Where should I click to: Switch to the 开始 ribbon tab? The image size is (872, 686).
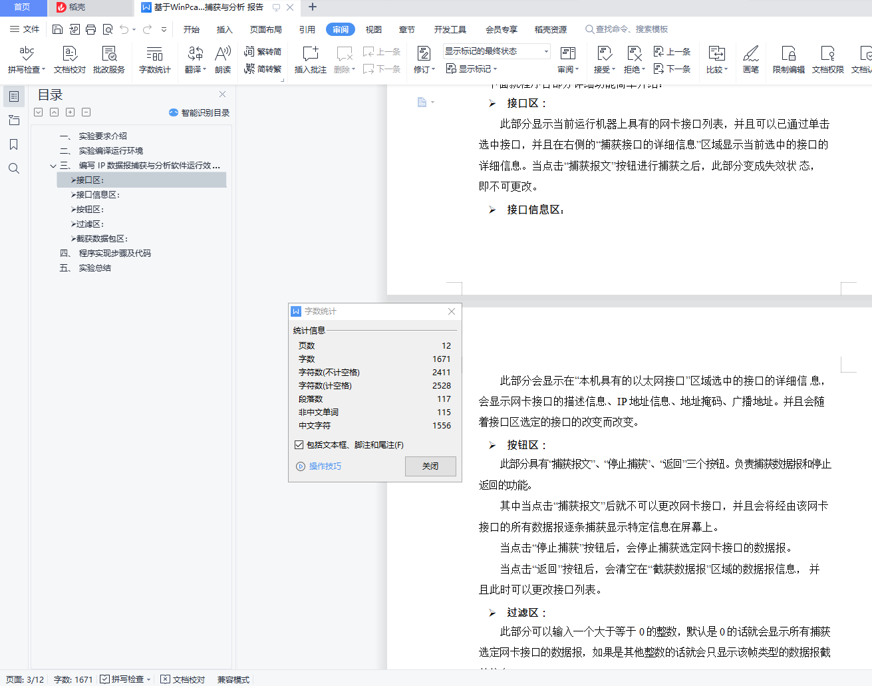pyautogui.click(x=192, y=29)
